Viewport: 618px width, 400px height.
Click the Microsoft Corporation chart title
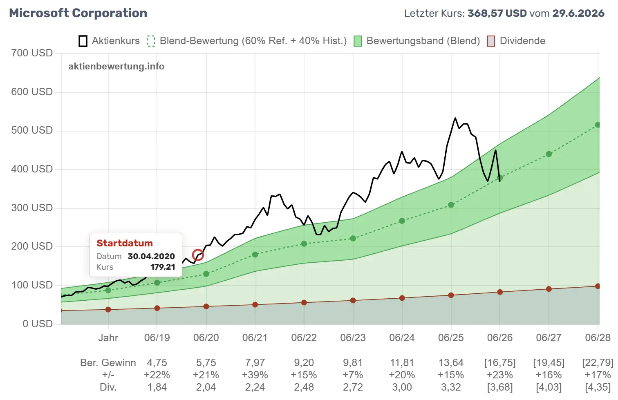[78, 13]
